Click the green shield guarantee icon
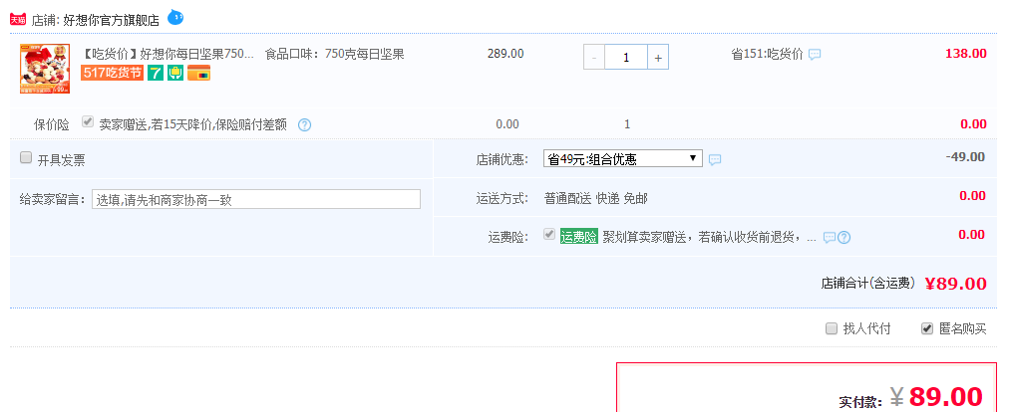1009x412 pixels. pyautogui.click(x=175, y=73)
